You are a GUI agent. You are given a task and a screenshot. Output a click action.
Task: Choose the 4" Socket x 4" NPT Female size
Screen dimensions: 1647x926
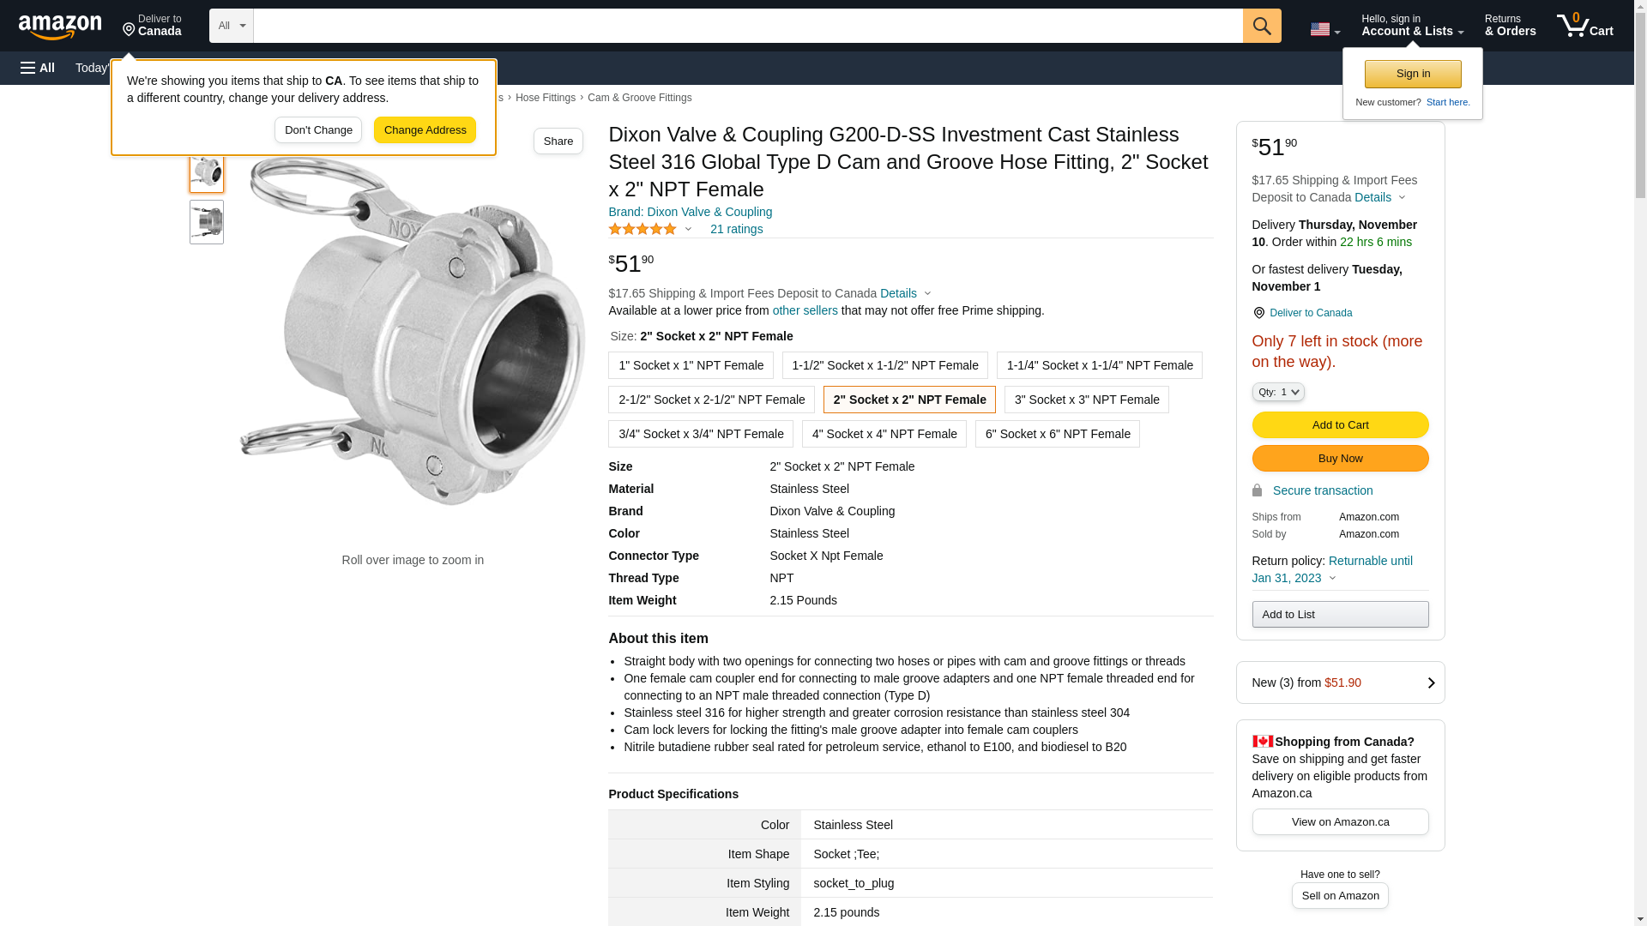884,434
